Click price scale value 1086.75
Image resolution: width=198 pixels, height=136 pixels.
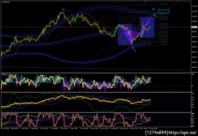(194, 32)
